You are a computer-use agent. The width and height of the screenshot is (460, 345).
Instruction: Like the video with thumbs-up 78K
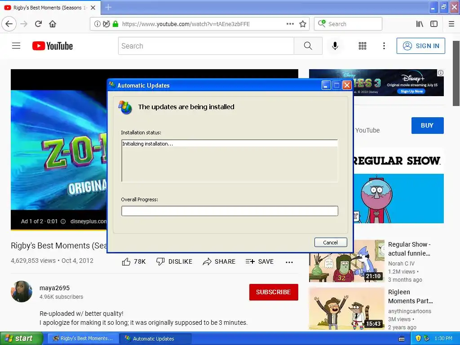134,261
